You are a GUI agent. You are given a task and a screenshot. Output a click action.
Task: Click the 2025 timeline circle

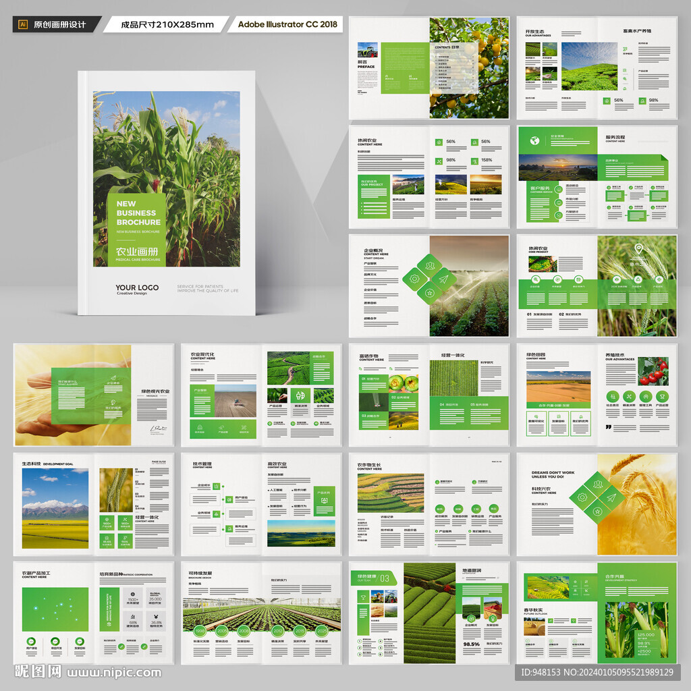322,631
